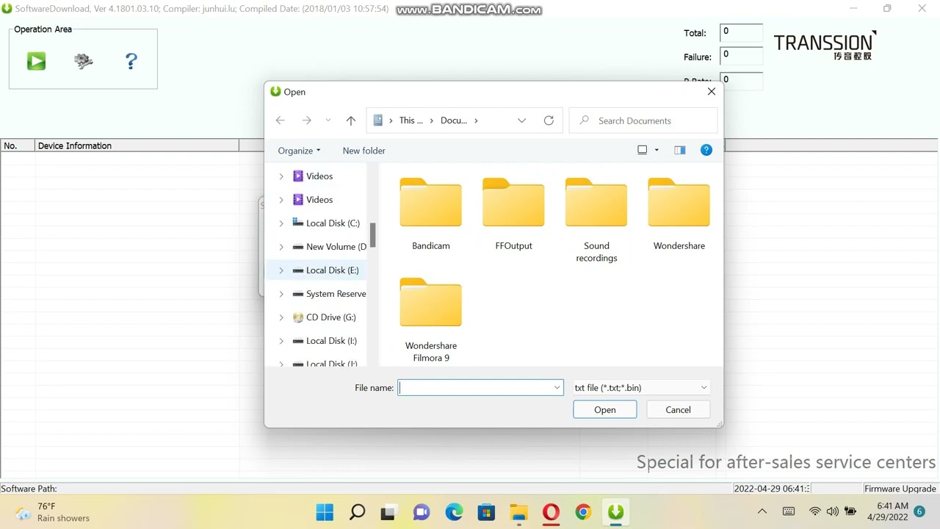Open the File name history dropdown
Viewport: 940px width, 529px height.
pyautogui.click(x=557, y=388)
